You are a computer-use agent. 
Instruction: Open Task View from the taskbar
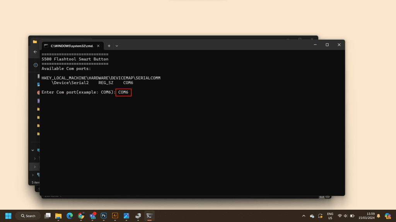48,216
